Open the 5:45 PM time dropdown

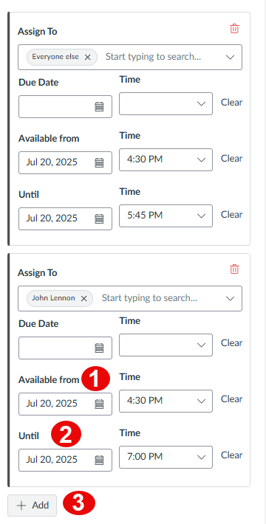[166, 216]
